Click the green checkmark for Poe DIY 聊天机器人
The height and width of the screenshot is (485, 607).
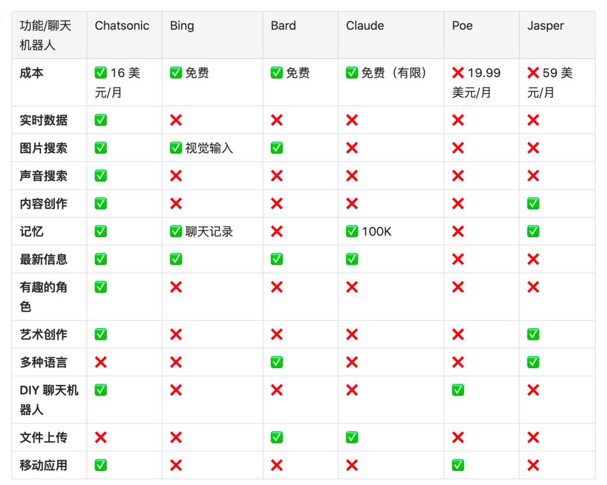coord(458,390)
